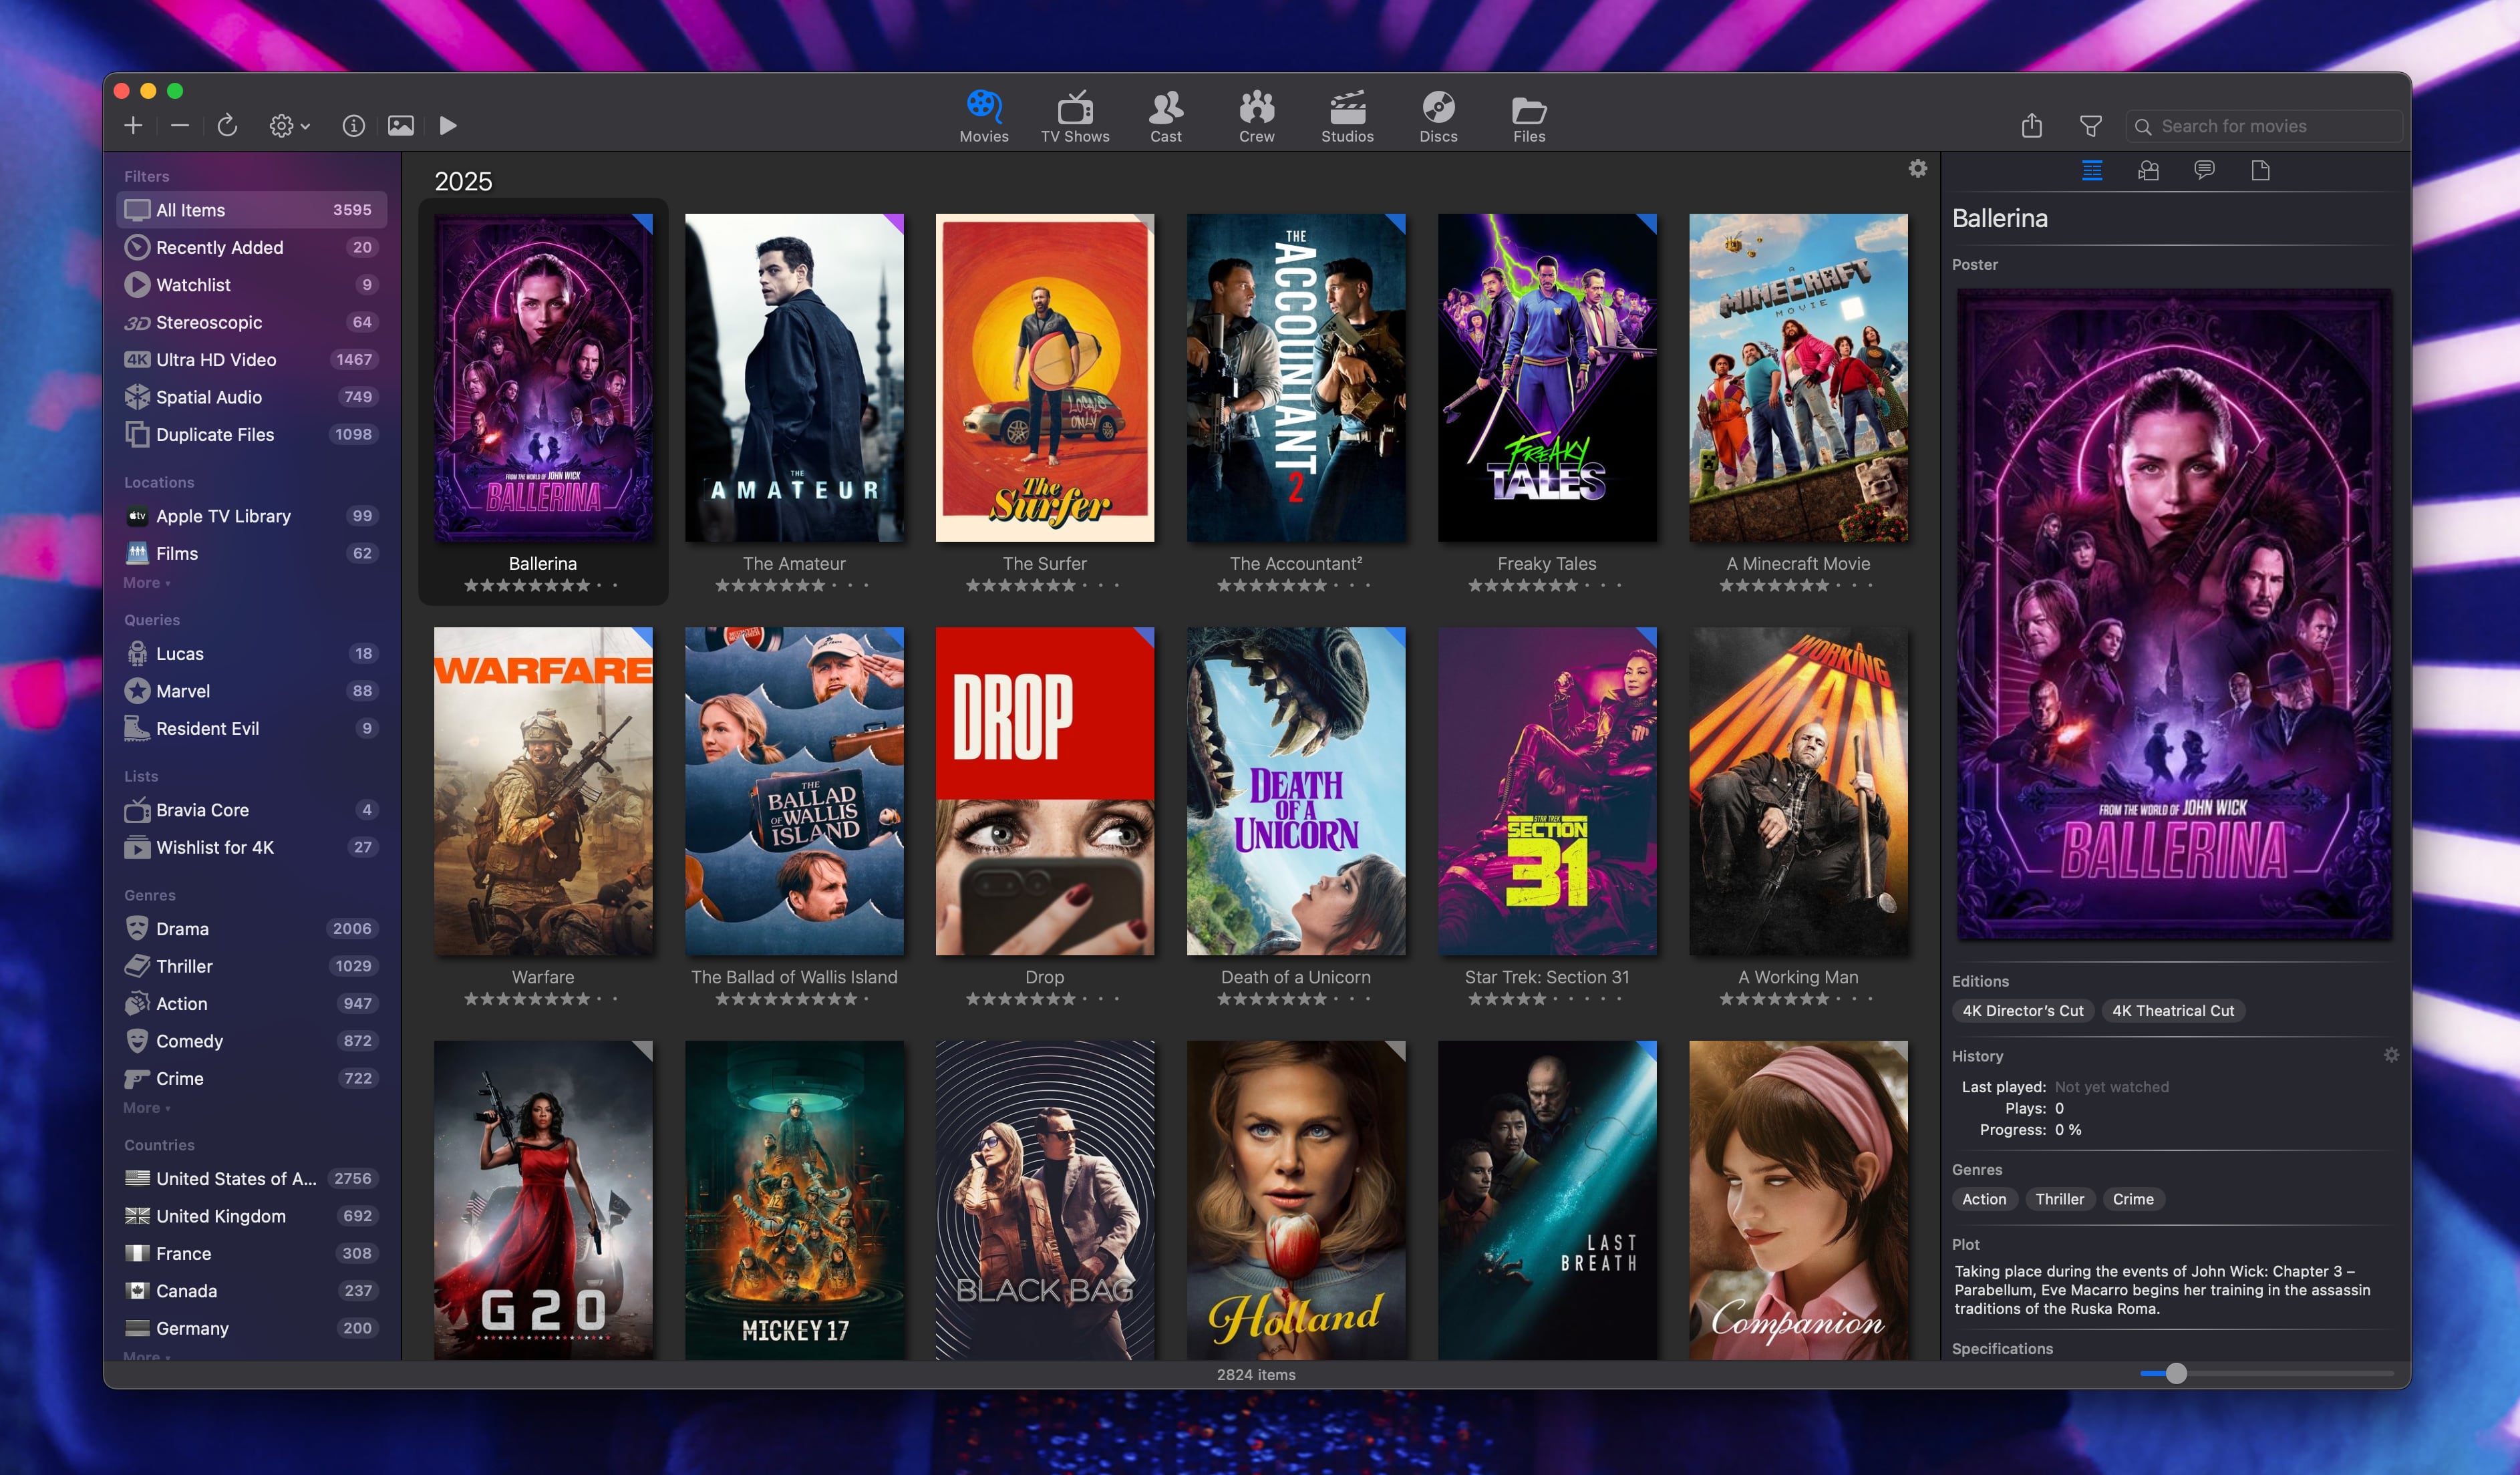Open grid view settings gear icon
Viewport: 2520px width, 1475px height.
pyautogui.click(x=1917, y=168)
